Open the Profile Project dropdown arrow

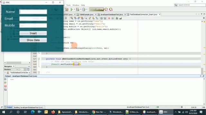tap(87, 9)
